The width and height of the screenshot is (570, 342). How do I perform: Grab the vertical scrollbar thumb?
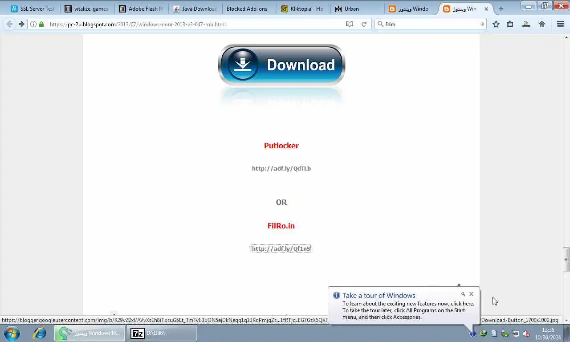[566, 260]
